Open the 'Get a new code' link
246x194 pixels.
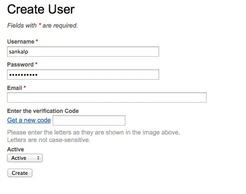coord(29,120)
